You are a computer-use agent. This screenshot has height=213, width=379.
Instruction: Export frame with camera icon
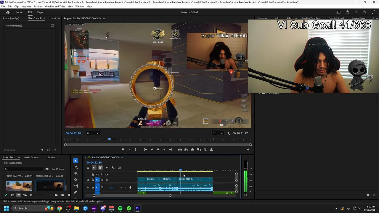pos(193,149)
